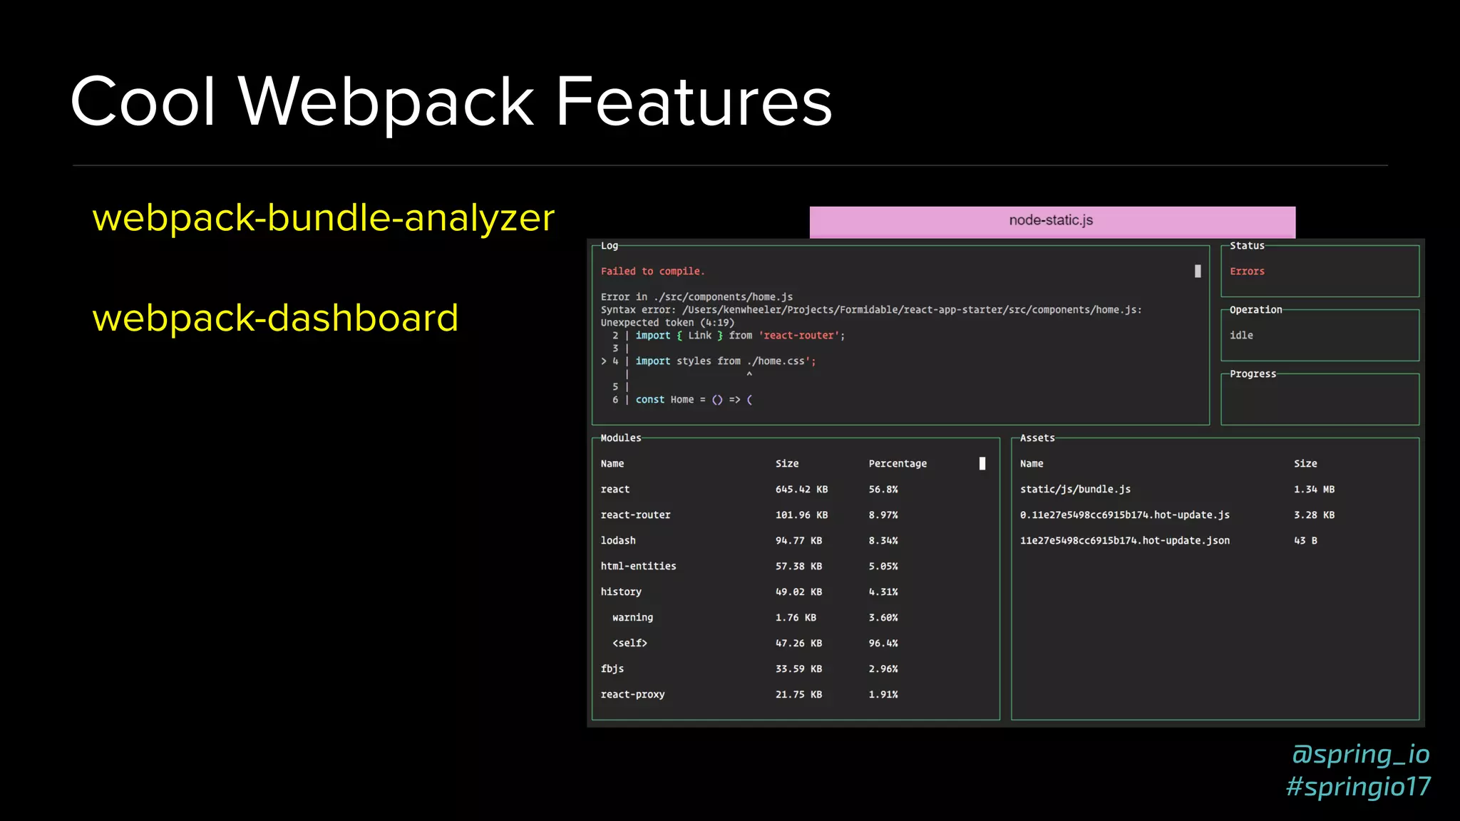The image size is (1460, 821).
Task: Click the 'Error in ./src/components/home.js' line
Action: click(x=696, y=297)
